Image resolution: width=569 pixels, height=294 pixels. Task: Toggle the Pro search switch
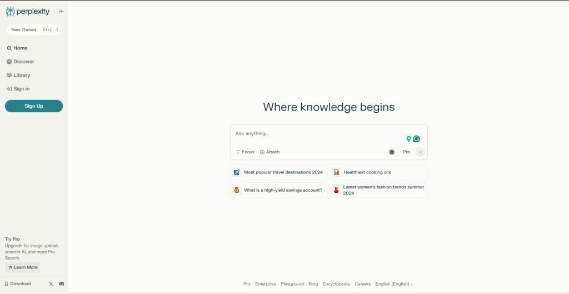(x=393, y=152)
